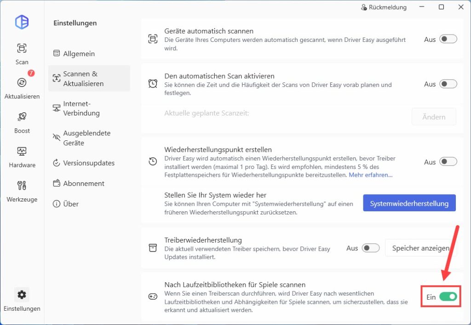
Task: Click the red 7 notification badge
Action: click(31, 73)
